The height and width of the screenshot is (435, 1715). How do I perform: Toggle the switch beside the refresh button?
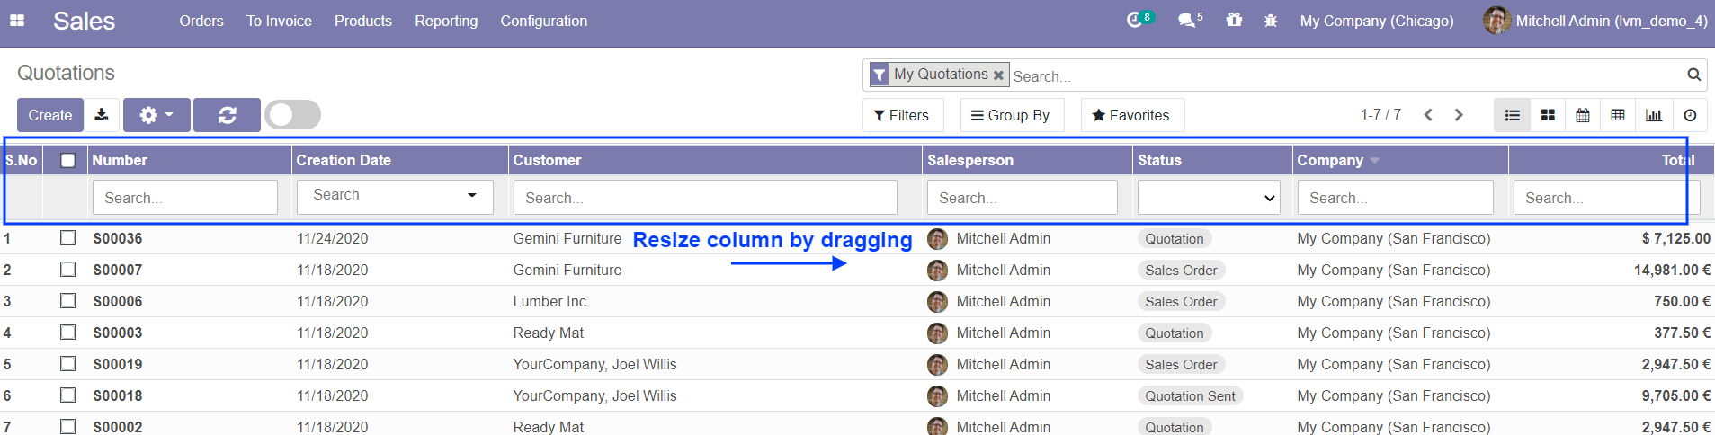293,115
